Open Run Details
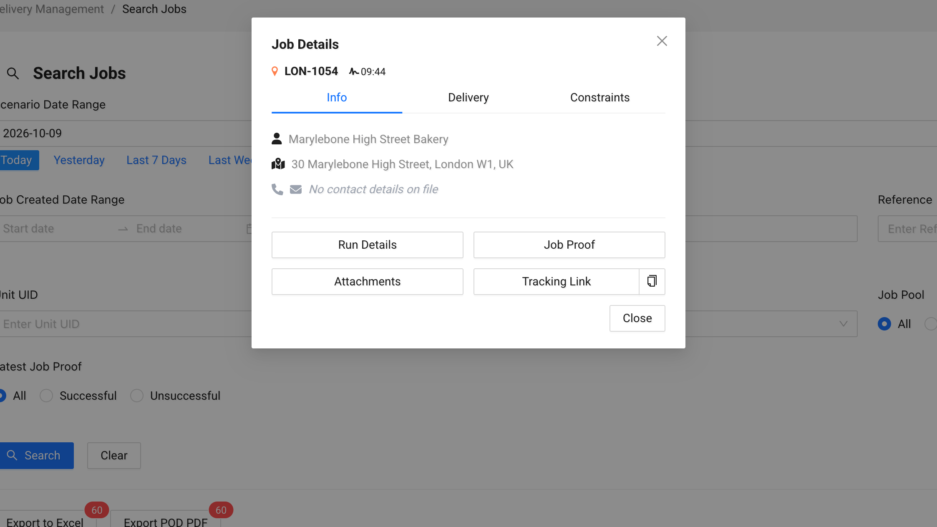The width and height of the screenshot is (937, 527). (367, 245)
